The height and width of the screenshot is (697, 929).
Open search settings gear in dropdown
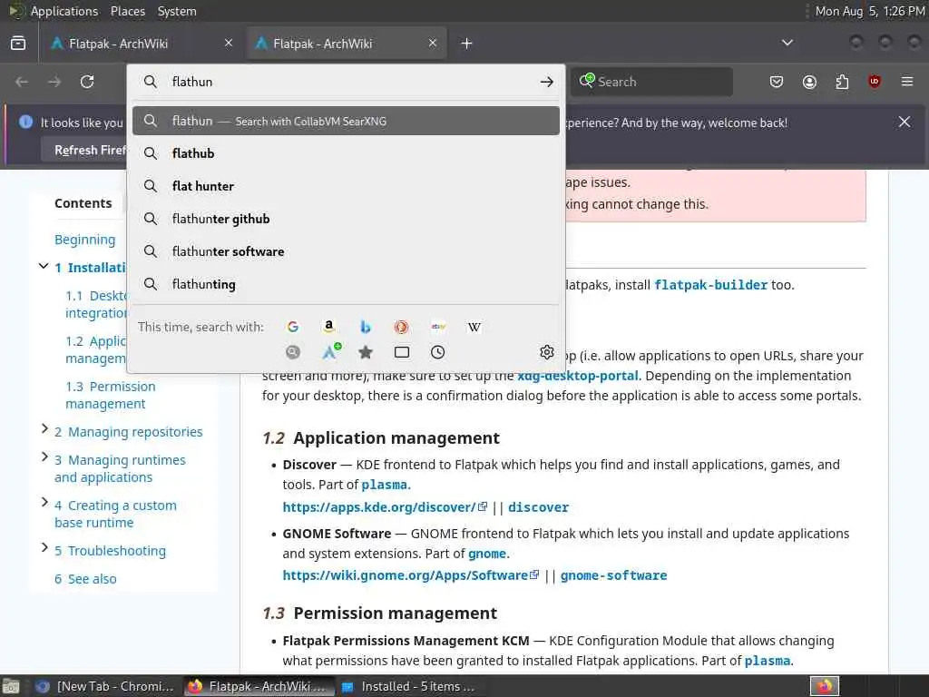547,352
